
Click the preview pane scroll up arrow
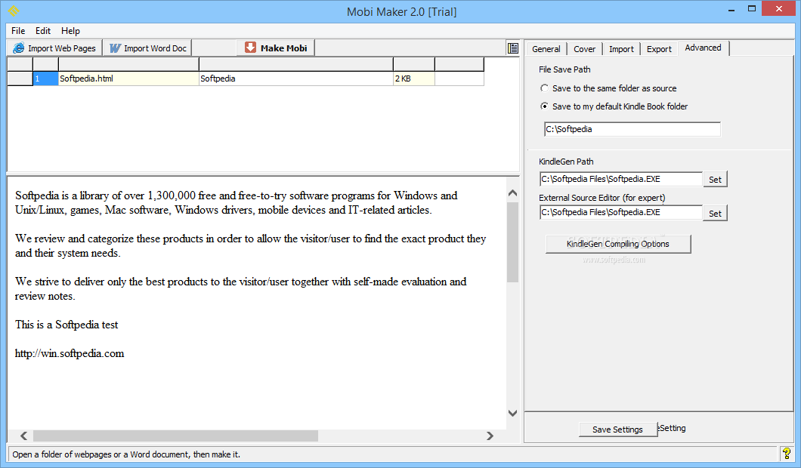coord(513,193)
